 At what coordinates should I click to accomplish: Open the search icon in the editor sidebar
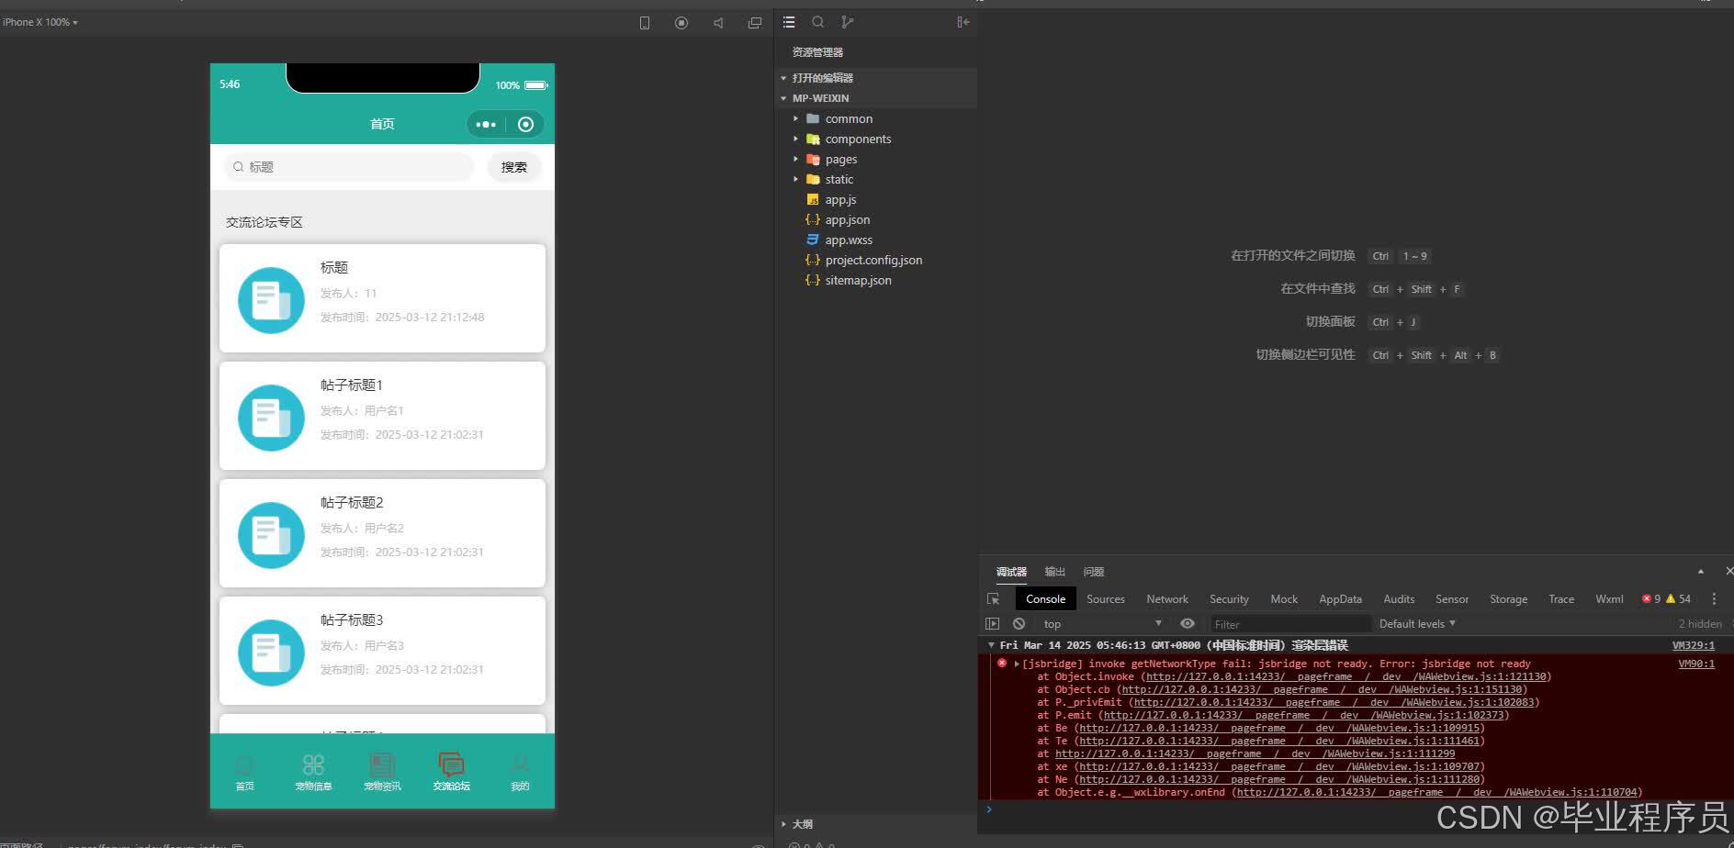point(817,22)
